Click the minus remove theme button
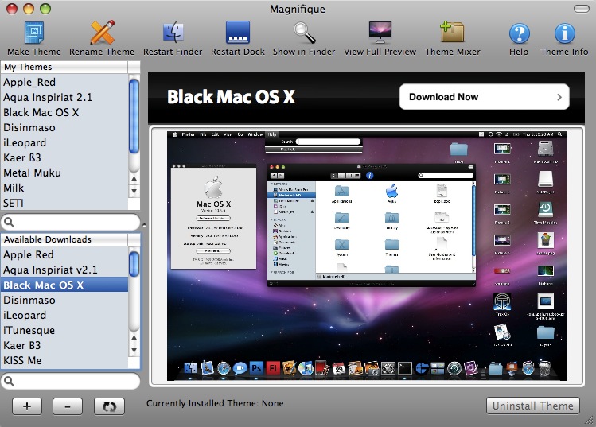 click(68, 406)
